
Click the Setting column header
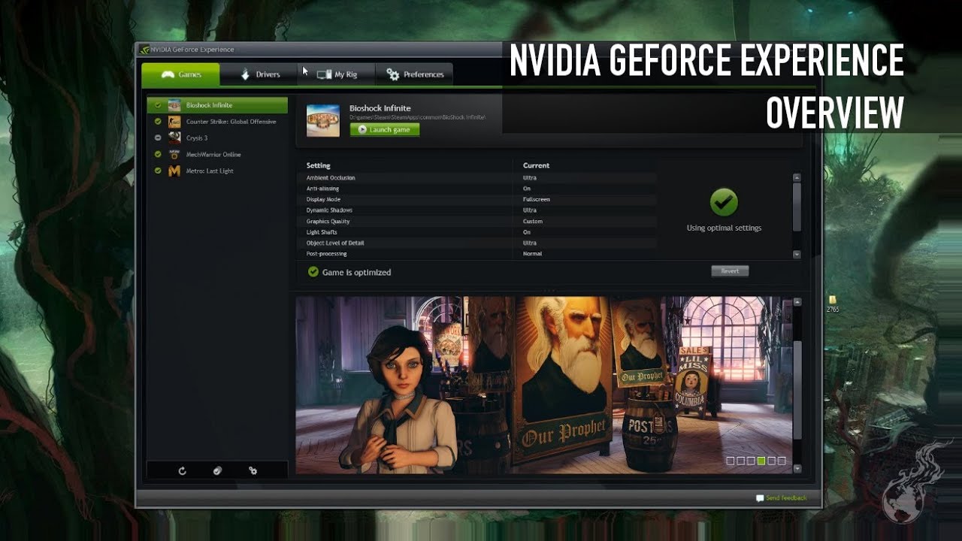[318, 165]
